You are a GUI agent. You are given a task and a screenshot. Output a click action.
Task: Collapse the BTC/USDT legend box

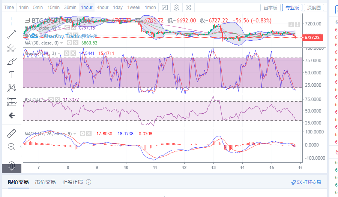[27, 21]
